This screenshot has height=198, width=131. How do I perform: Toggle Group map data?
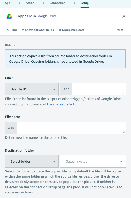[x=71, y=30]
